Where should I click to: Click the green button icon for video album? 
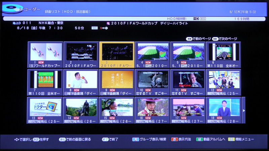point(199,139)
